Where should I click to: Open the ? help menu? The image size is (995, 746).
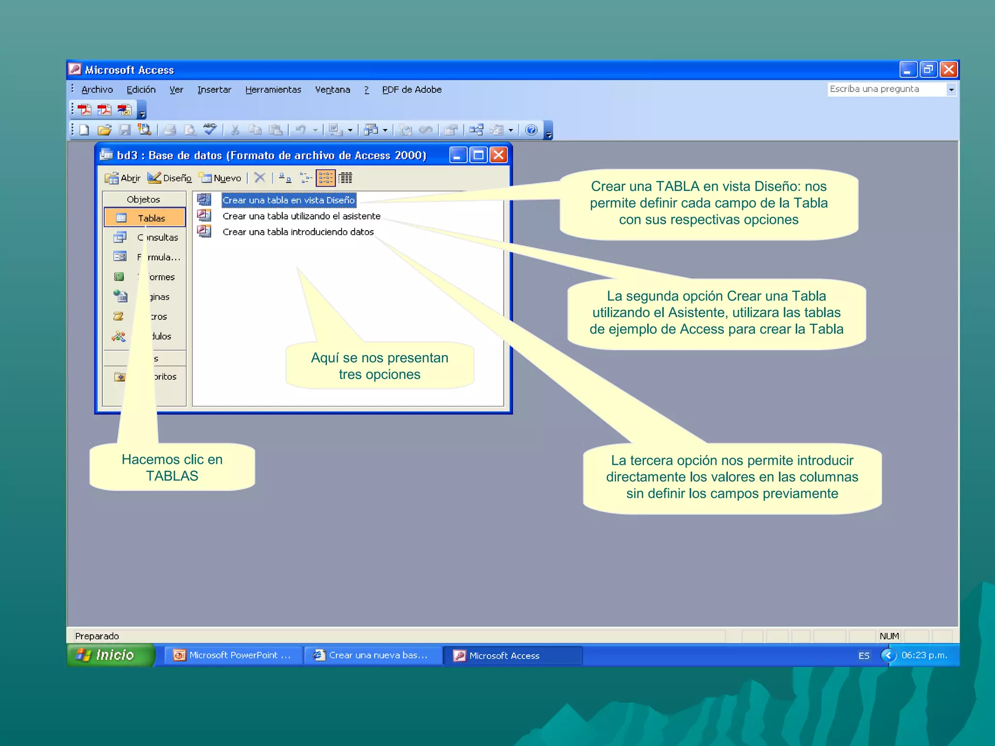366,89
